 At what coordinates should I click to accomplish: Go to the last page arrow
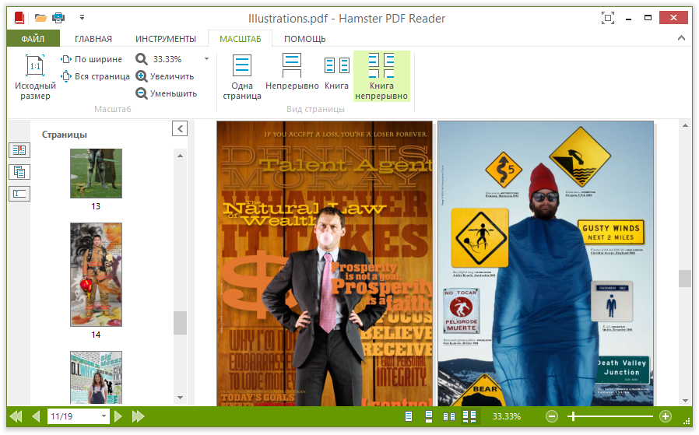pos(139,416)
